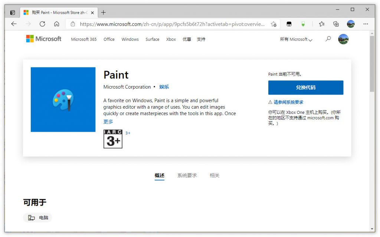
Task: Switch to the 系统要求 tab
Action: (x=187, y=175)
